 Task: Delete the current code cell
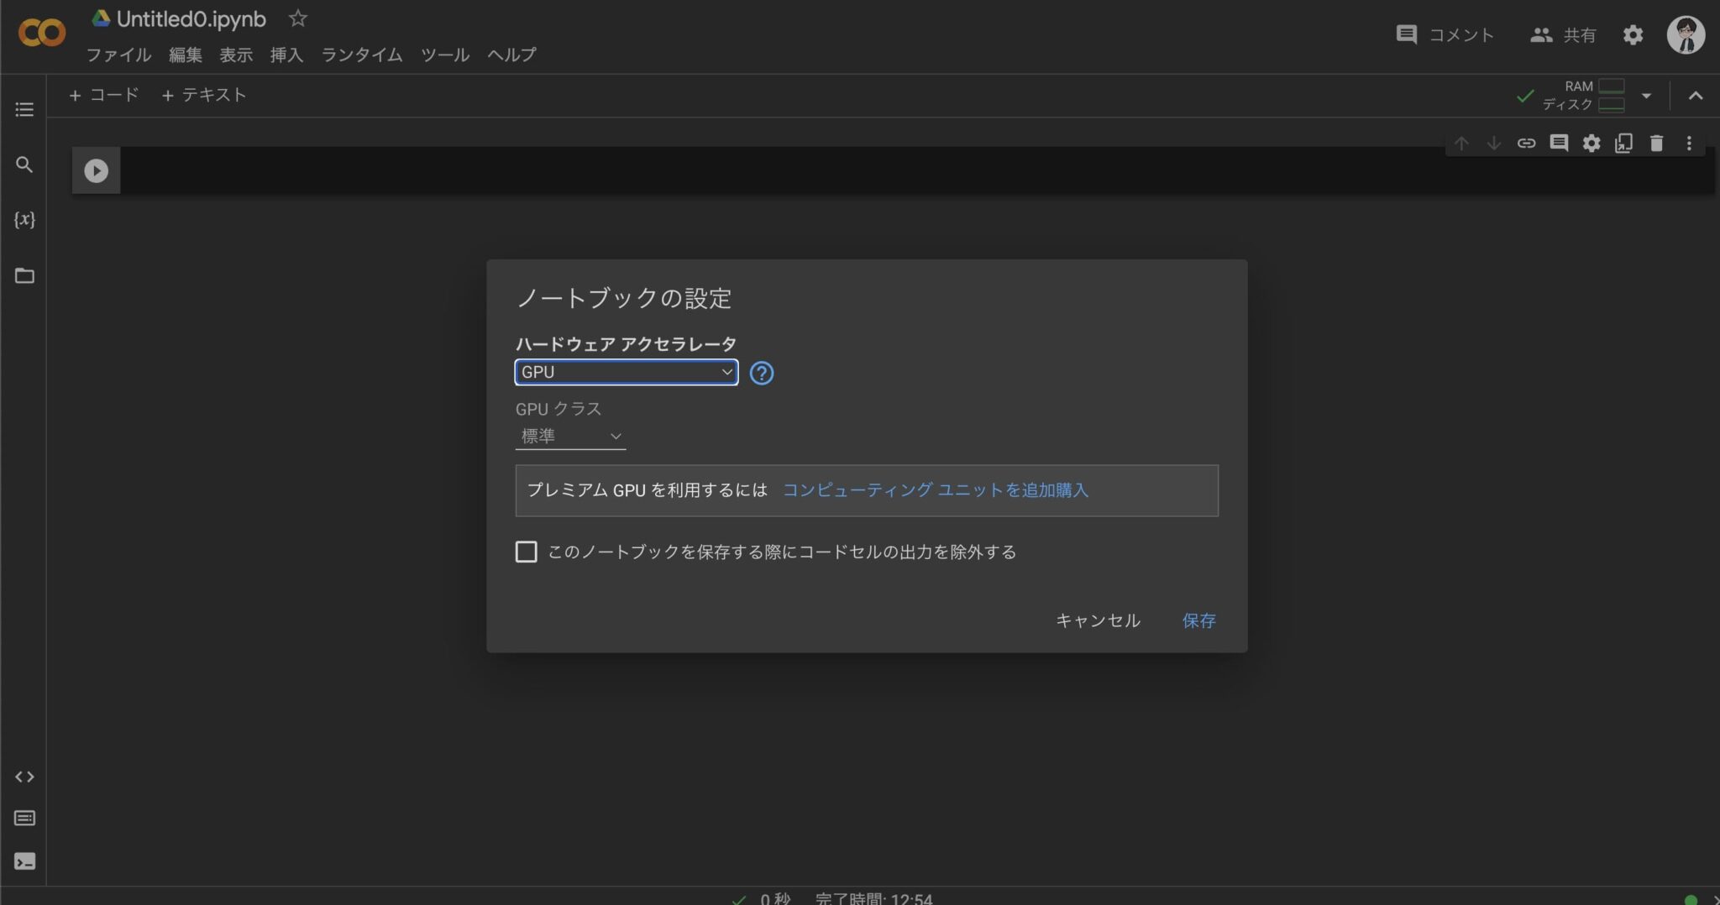point(1657,143)
